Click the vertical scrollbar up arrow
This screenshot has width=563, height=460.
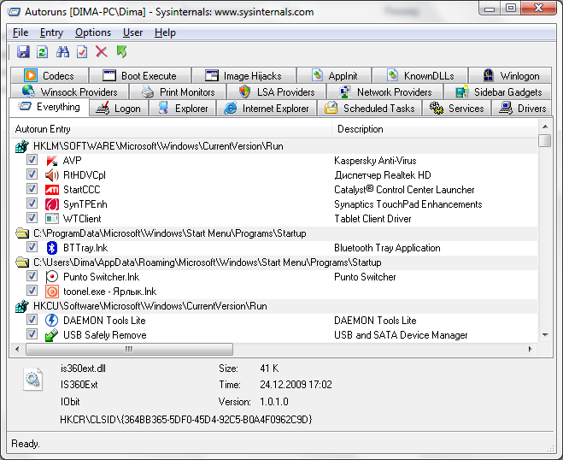(545, 127)
